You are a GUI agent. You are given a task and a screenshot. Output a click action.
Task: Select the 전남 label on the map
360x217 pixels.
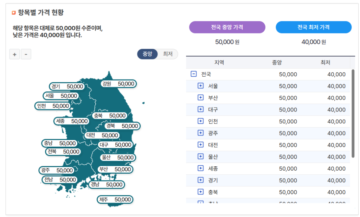point(59,180)
